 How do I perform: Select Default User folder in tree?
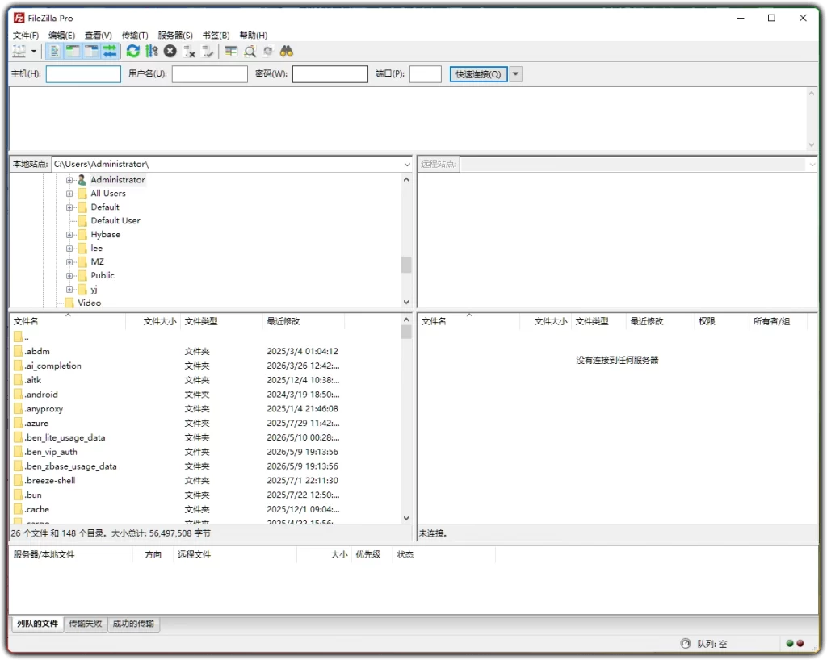[115, 221]
